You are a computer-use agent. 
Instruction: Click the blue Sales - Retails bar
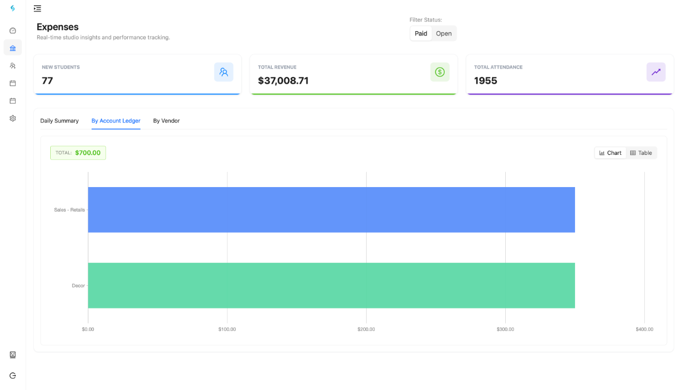click(x=331, y=210)
